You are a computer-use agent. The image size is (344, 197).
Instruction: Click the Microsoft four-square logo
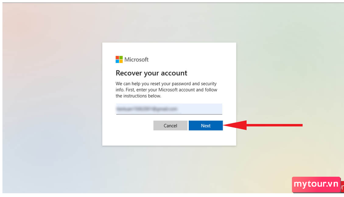point(119,60)
